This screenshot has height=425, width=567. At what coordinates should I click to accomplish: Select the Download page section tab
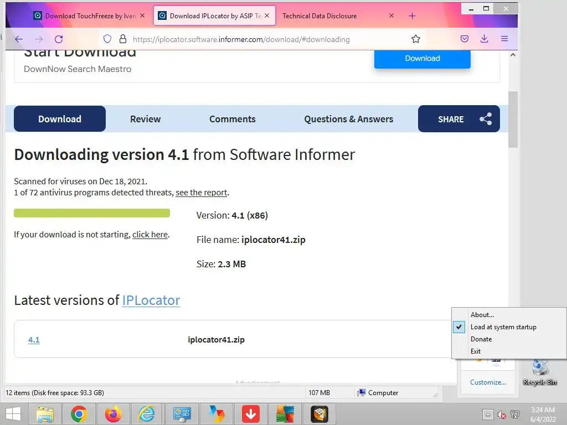[x=60, y=119]
